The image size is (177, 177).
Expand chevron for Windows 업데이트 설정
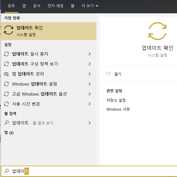point(90,84)
